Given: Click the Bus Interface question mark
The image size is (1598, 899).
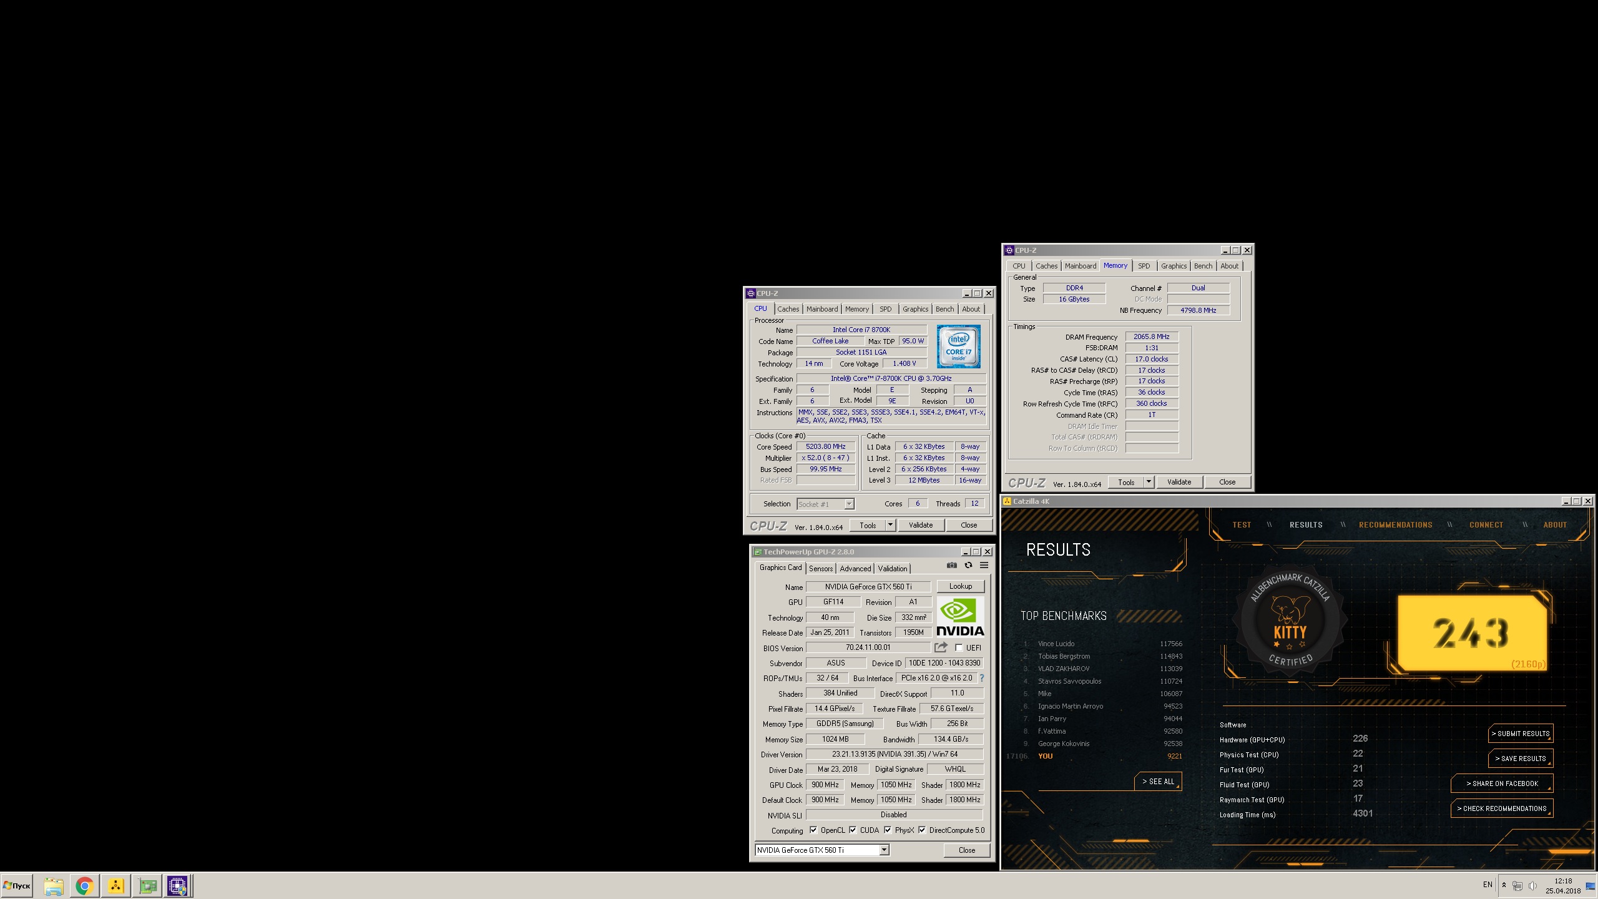Looking at the screenshot, I should tap(982, 678).
